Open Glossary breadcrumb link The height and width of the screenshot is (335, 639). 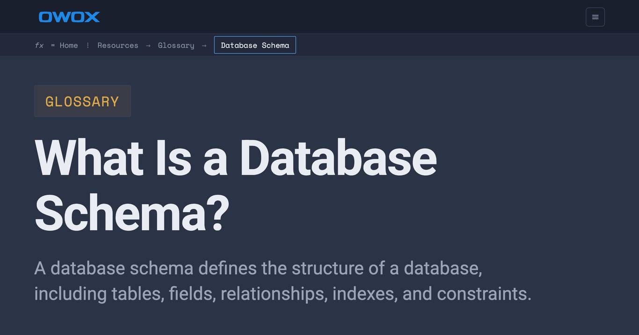click(x=176, y=45)
